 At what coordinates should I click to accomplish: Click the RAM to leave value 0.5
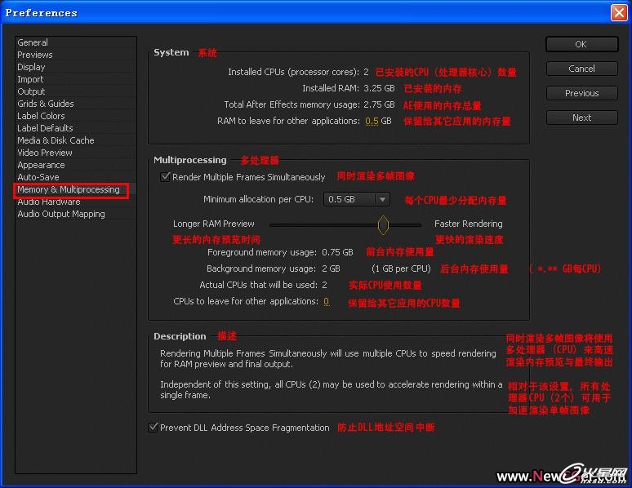pos(372,121)
